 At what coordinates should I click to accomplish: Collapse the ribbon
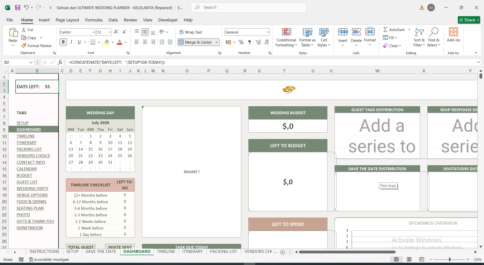(476, 53)
